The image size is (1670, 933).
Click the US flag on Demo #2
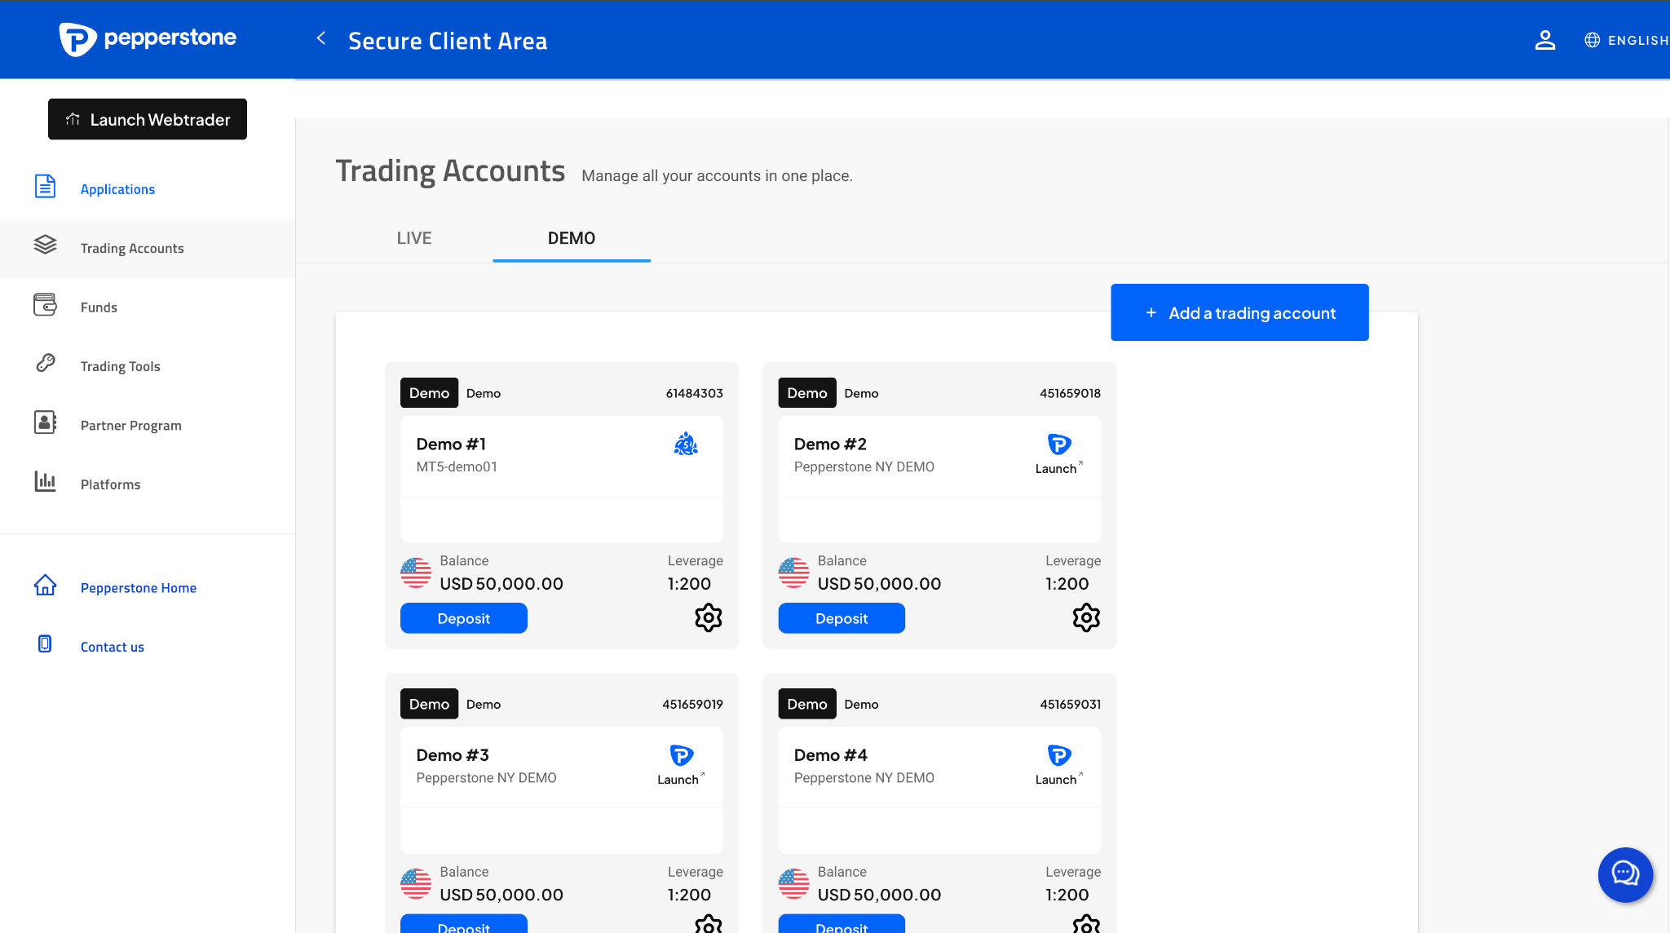pos(793,573)
